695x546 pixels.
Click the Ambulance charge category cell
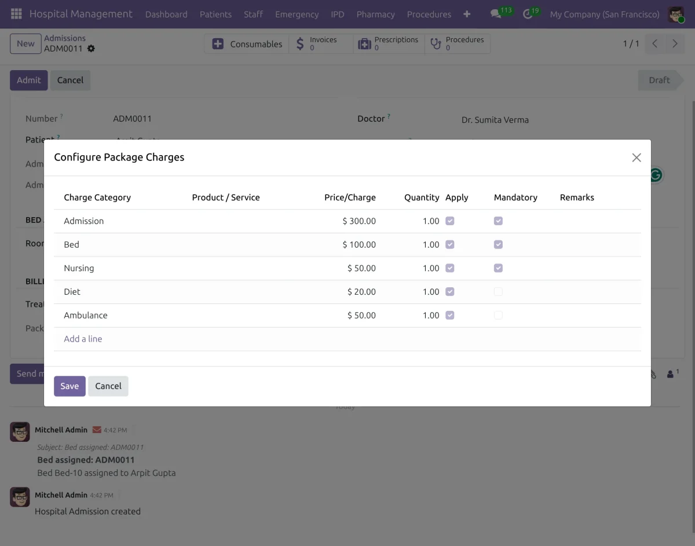click(86, 316)
